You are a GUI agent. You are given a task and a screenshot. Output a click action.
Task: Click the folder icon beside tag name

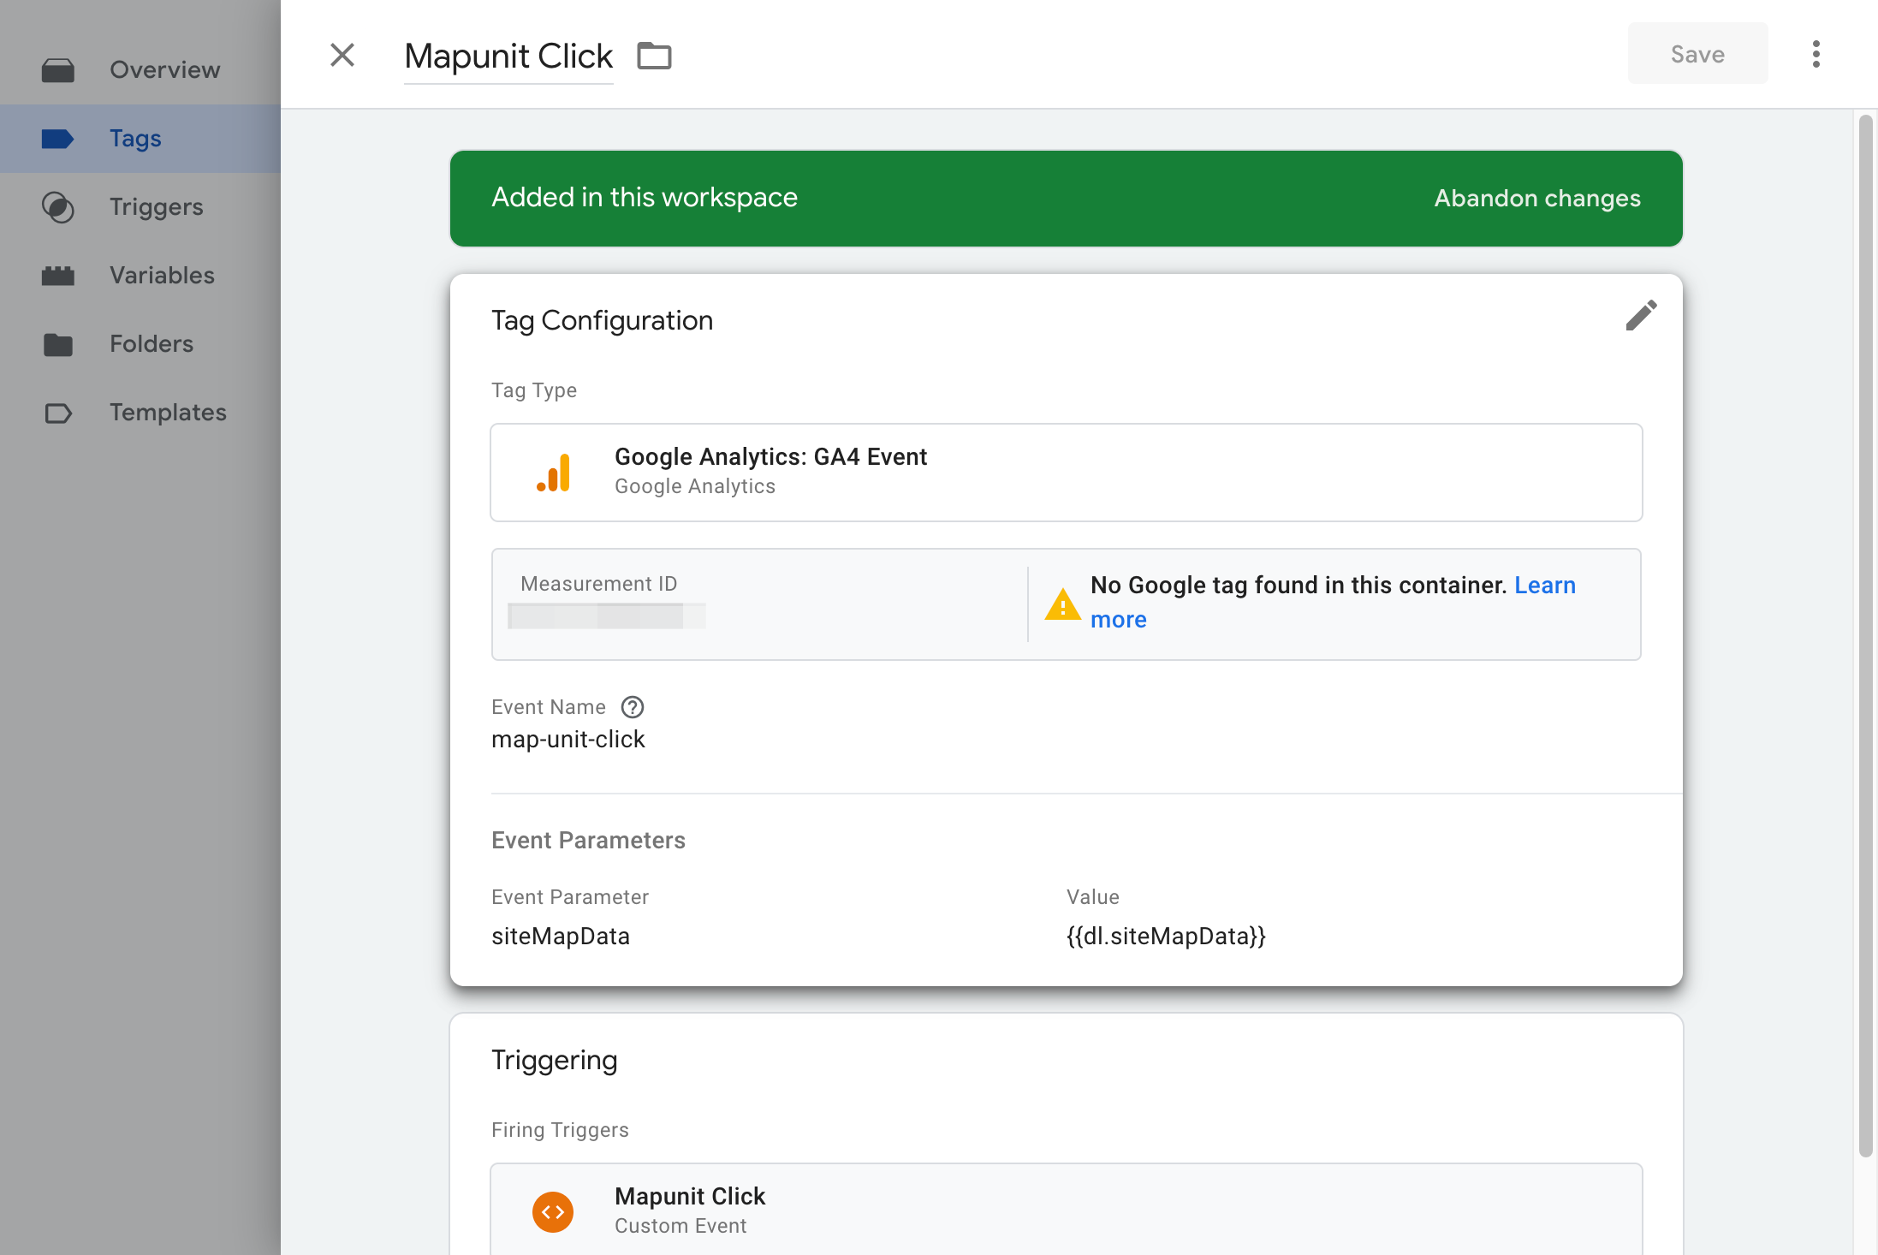(x=654, y=56)
